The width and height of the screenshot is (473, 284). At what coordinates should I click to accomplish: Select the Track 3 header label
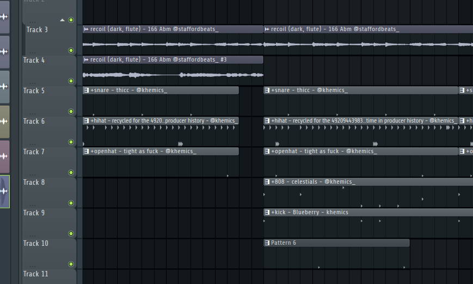[37, 29]
